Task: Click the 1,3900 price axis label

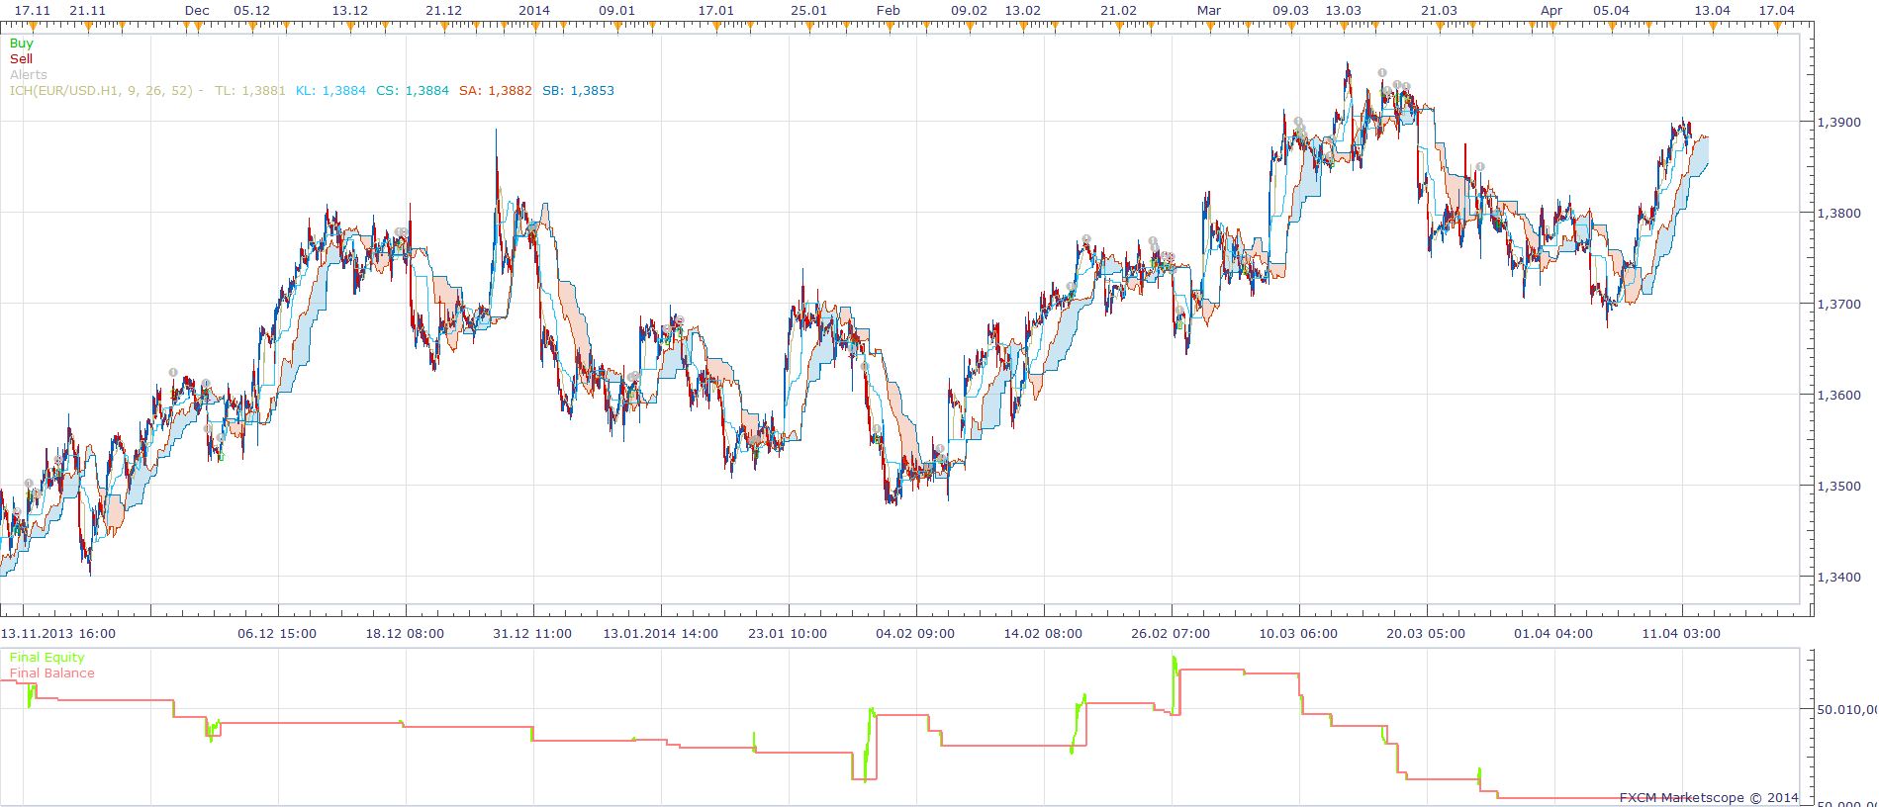Action: tap(1838, 123)
